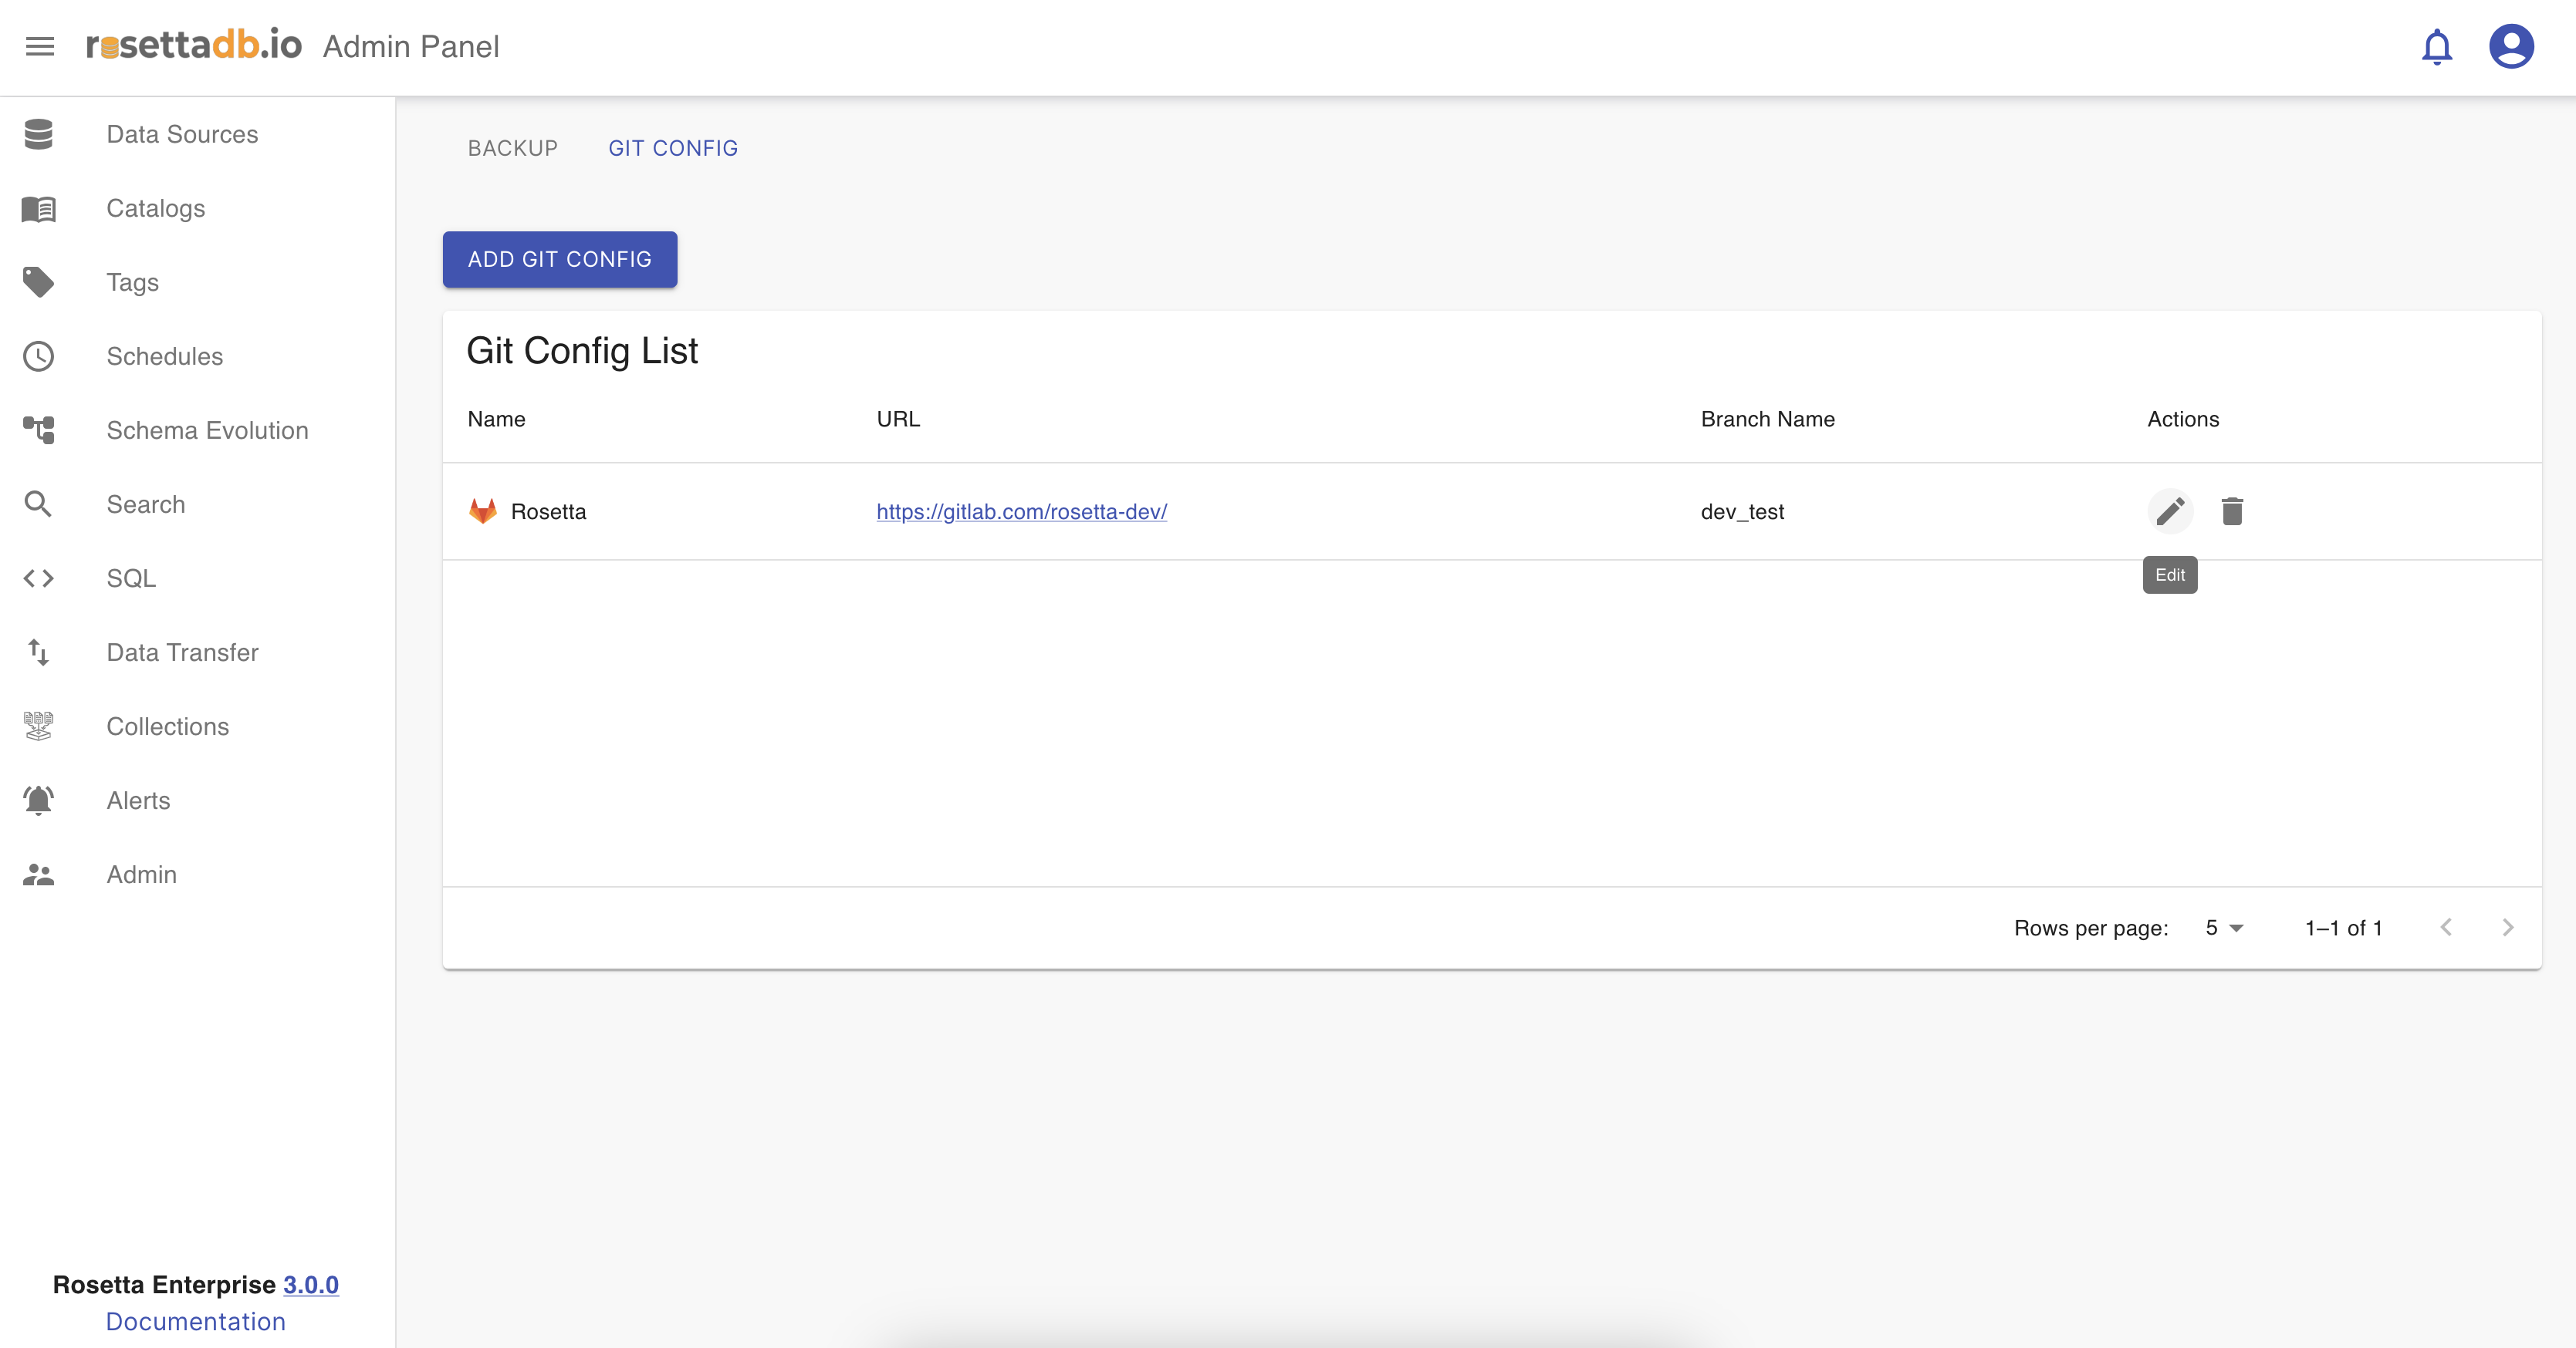Click the Add Git Config button
The height and width of the screenshot is (1348, 2576).
(559, 260)
